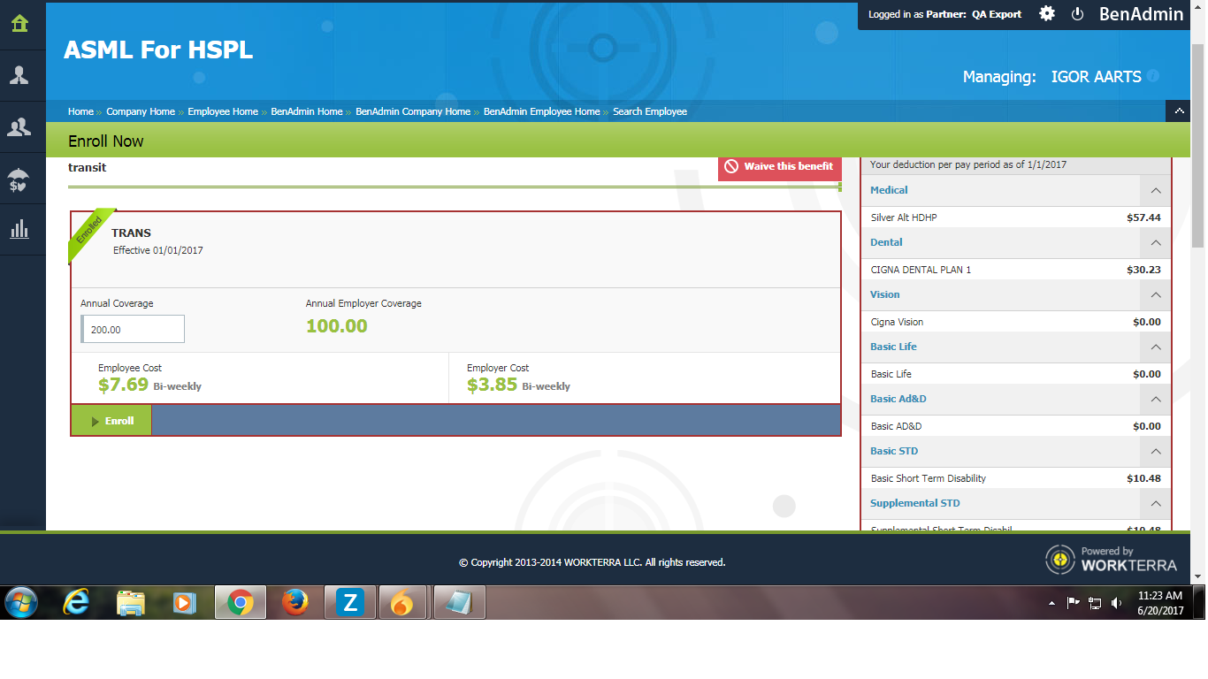Click the Search Employee breadcrumb
1208x679 pixels.
pyautogui.click(x=649, y=111)
